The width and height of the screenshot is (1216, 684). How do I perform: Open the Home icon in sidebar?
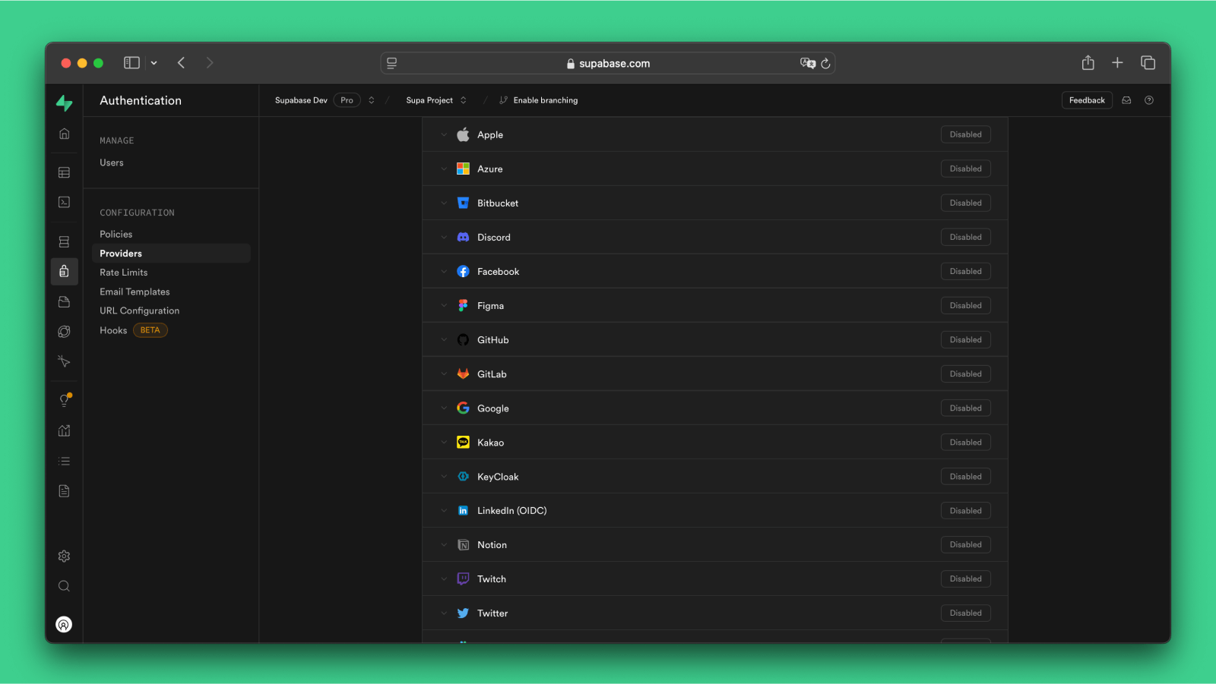65,134
